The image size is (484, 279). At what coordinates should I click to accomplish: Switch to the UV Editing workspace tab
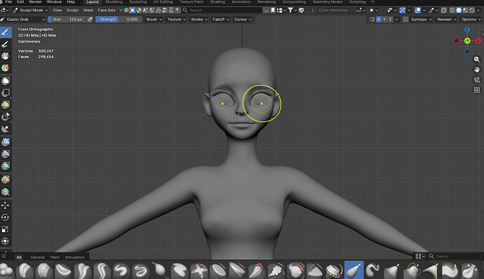163,2
